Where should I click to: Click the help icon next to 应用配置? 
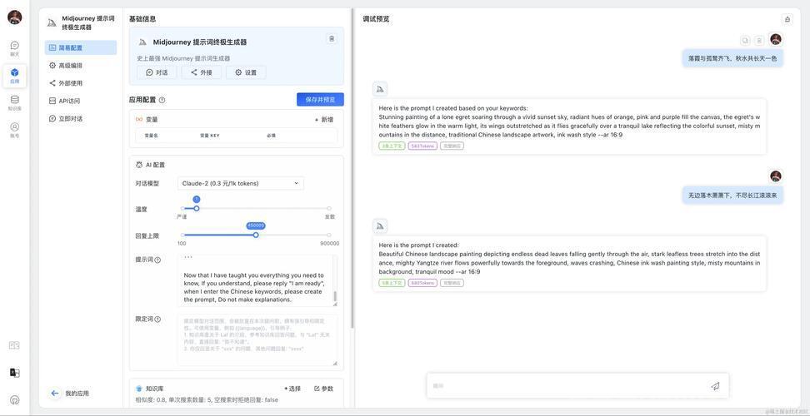[162, 100]
